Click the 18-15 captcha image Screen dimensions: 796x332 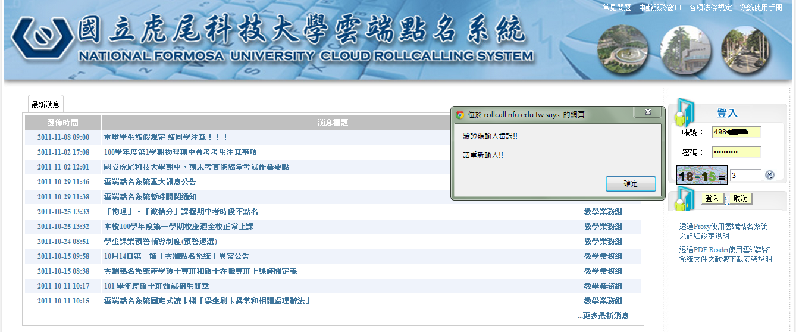[703, 176]
